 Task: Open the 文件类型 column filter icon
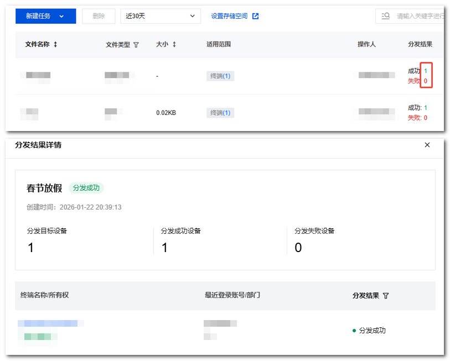136,45
